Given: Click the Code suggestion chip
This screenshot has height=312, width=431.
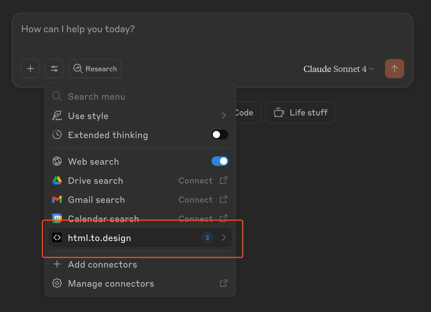Looking at the screenshot, I should tap(248, 112).
